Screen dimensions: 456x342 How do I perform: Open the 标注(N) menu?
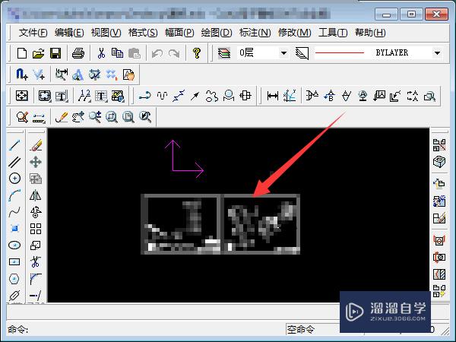(x=255, y=32)
